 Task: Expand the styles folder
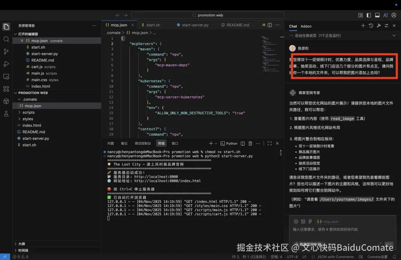pos(28,119)
